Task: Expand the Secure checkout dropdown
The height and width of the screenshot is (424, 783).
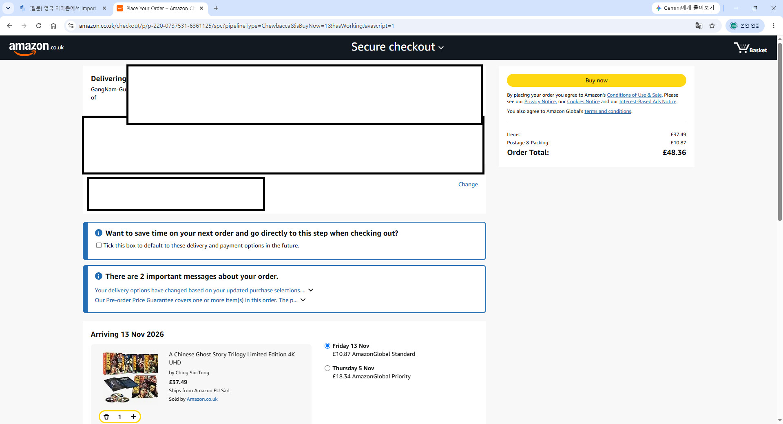Action: point(398,47)
